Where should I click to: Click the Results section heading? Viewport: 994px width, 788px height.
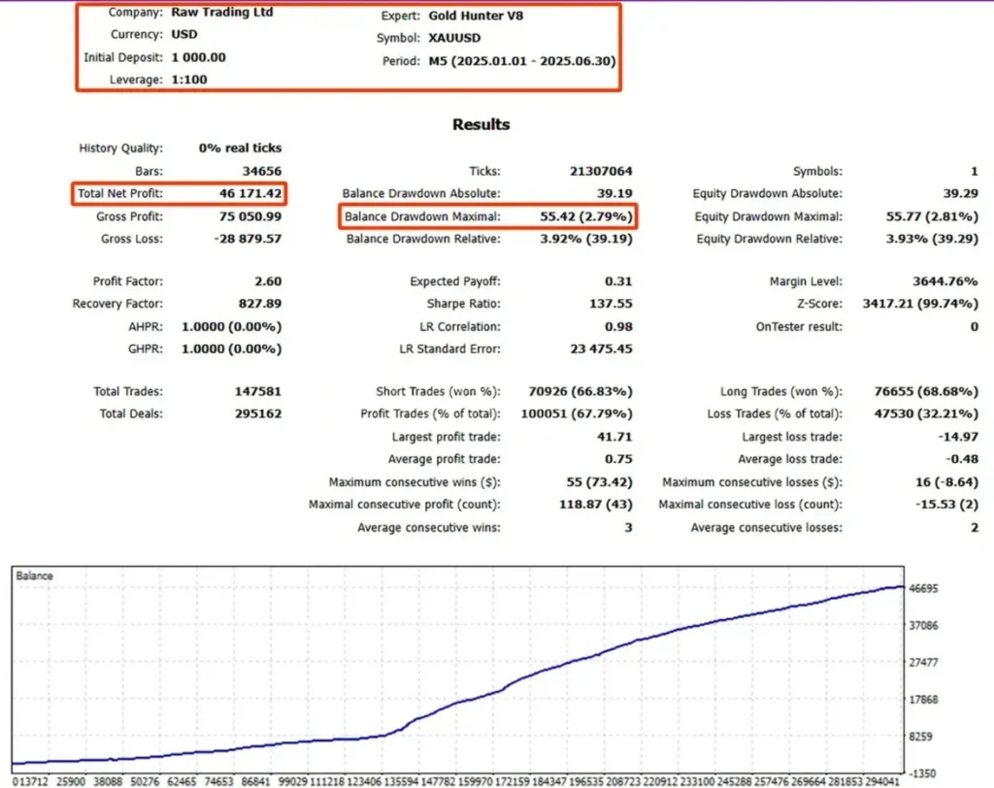tap(480, 125)
